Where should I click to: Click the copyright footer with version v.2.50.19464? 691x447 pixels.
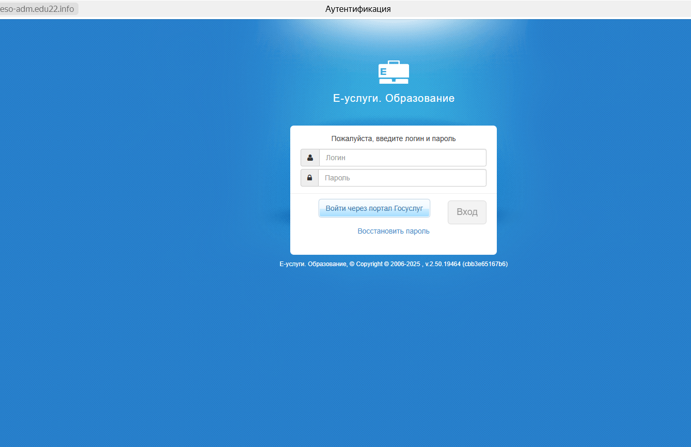click(394, 264)
